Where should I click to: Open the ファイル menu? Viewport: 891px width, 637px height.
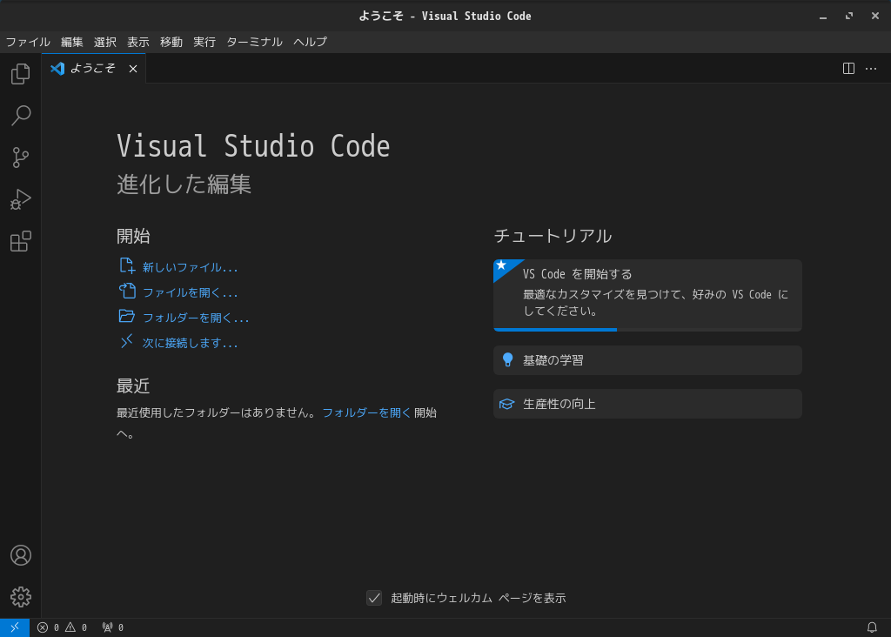(x=28, y=42)
